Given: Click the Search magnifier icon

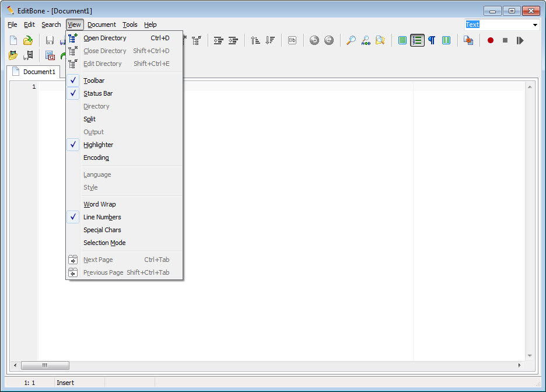Looking at the screenshot, I should (351, 40).
